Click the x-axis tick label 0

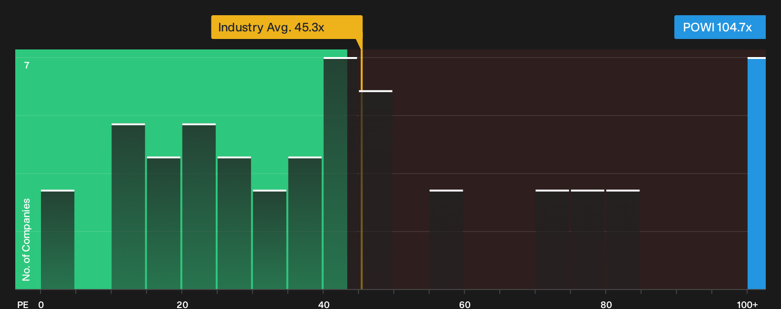41,305
